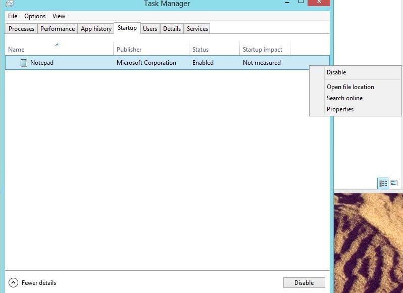Screen dimensions: 403x293
Task: Switch to the Details tab
Action: [172, 28]
